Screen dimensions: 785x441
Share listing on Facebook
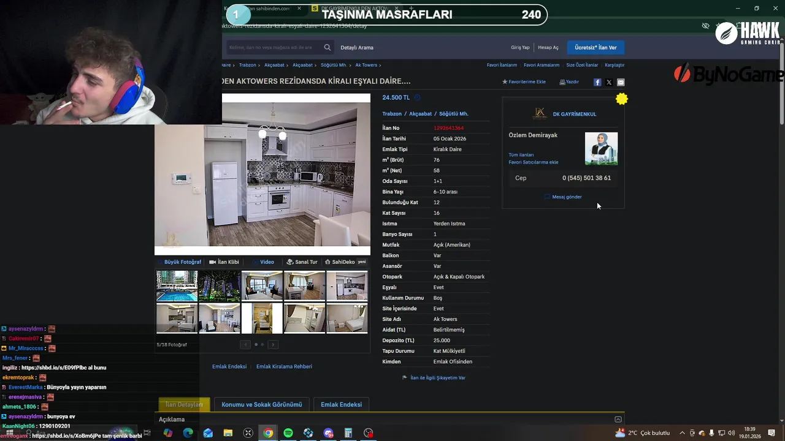click(597, 82)
